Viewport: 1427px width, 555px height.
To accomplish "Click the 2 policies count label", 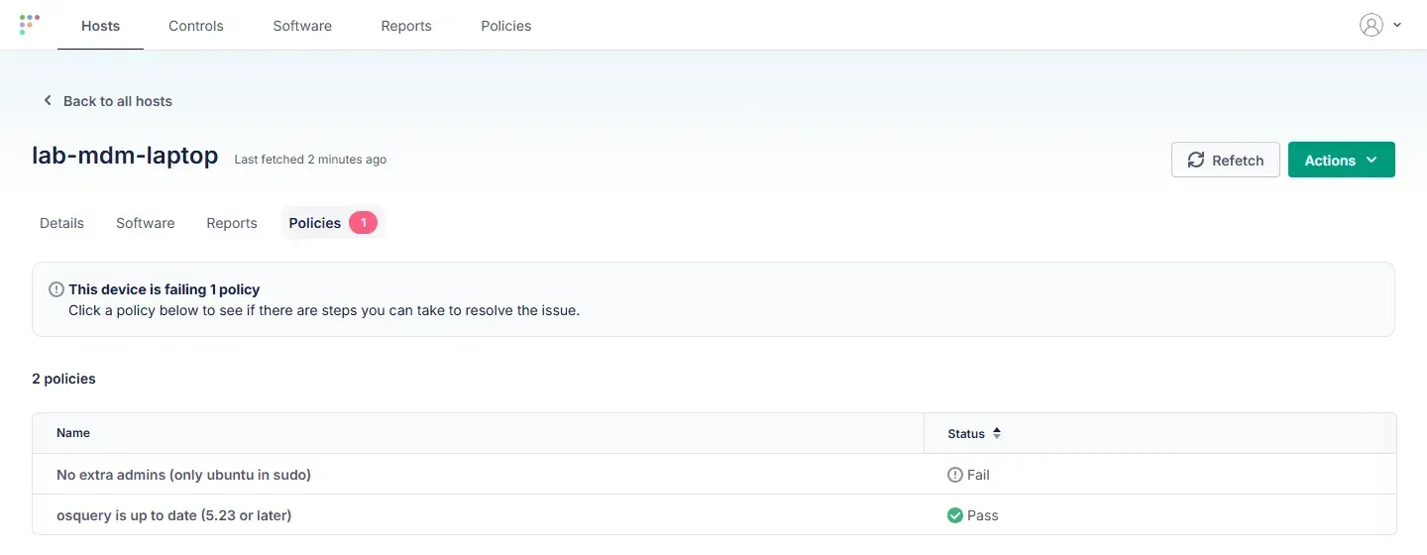I will tap(63, 379).
